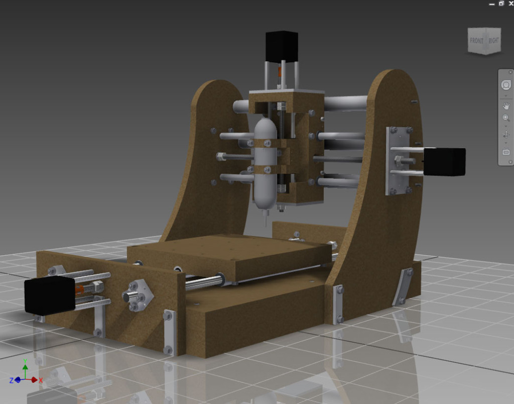Open the navigation bar customize menu

tap(510, 162)
